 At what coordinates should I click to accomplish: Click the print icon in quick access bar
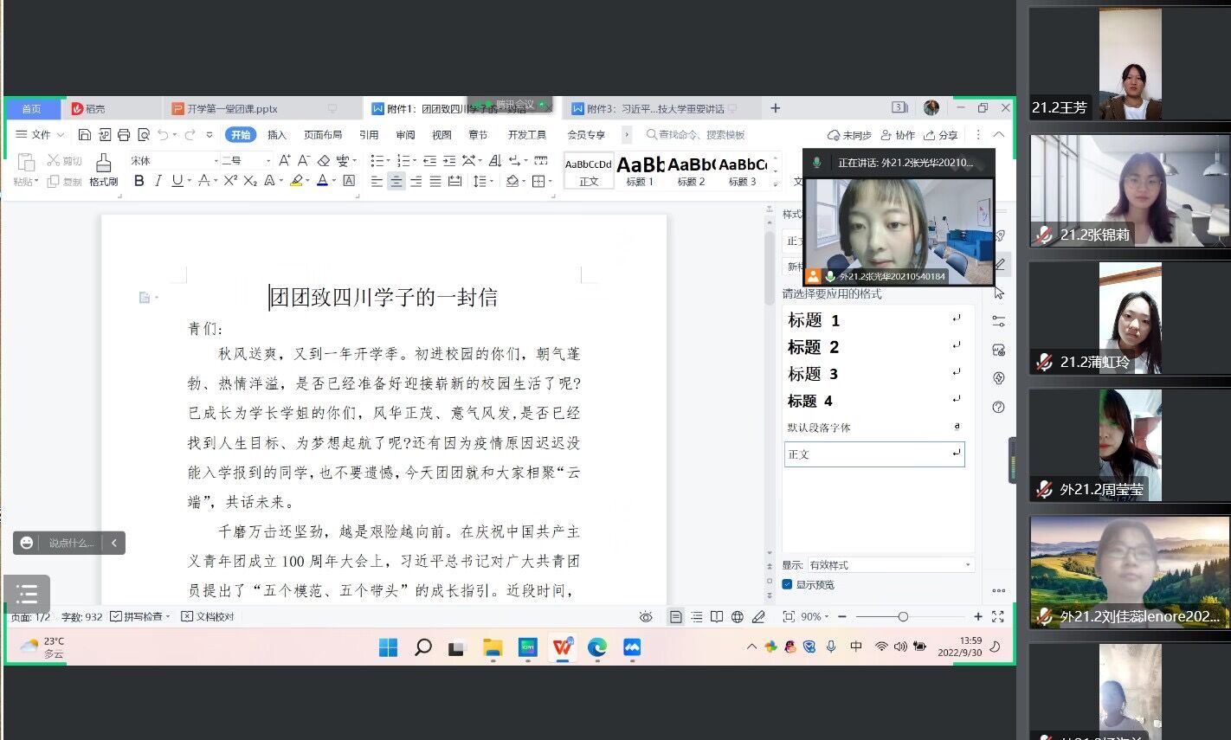[x=124, y=135]
